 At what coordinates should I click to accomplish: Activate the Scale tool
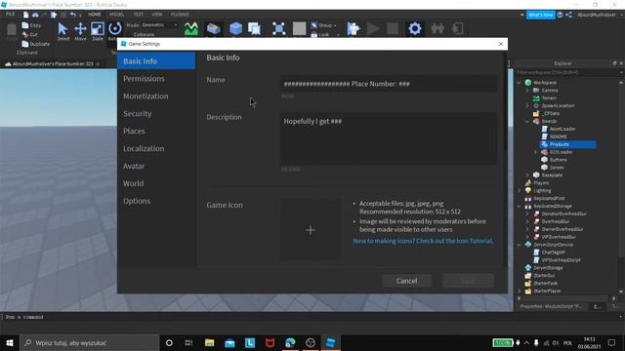pyautogui.click(x=98, y=31)
